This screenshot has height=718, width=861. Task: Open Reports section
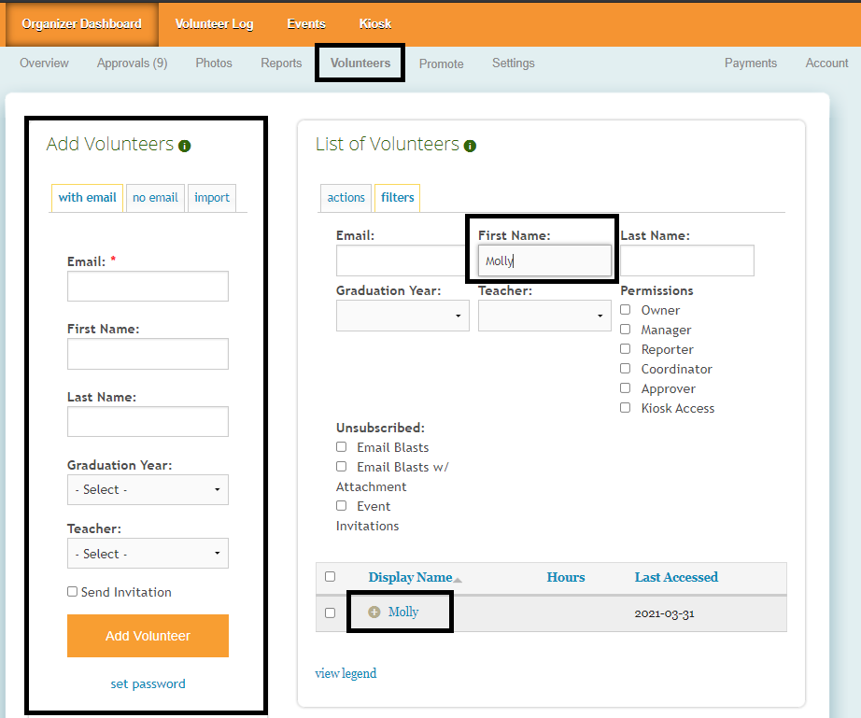[281, 63]
